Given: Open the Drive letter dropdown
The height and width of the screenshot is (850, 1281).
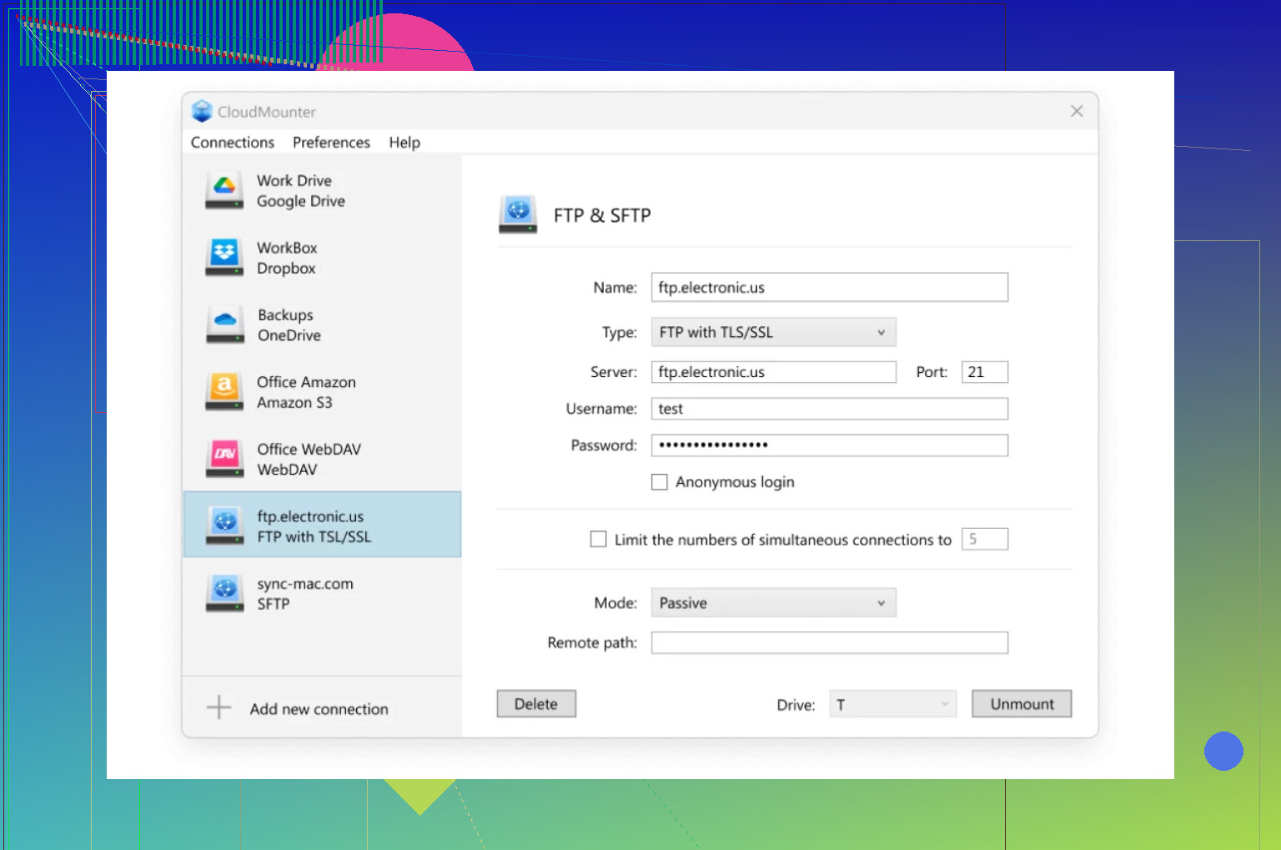Looking at the screenshot, I should (892, 705).
